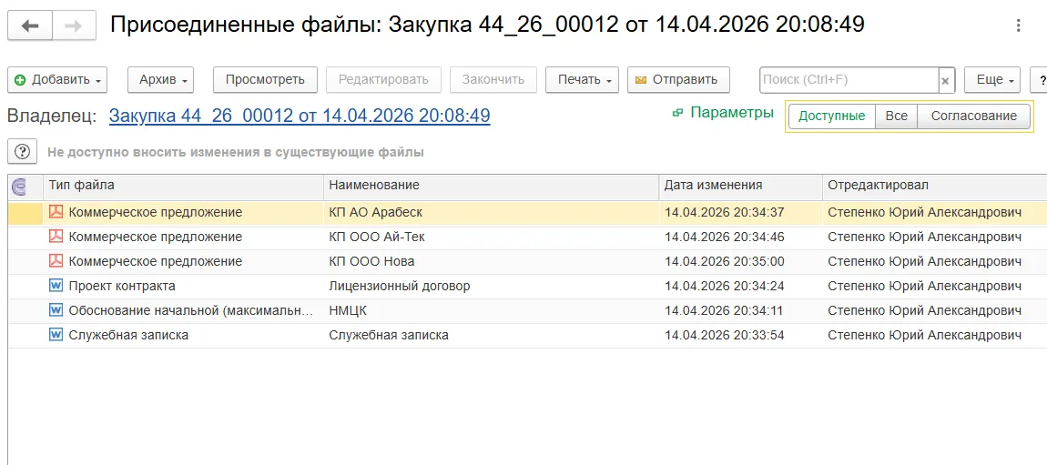Switch to the Доступные filter
Screen dimensions: 1047x465
coord(832,116)
